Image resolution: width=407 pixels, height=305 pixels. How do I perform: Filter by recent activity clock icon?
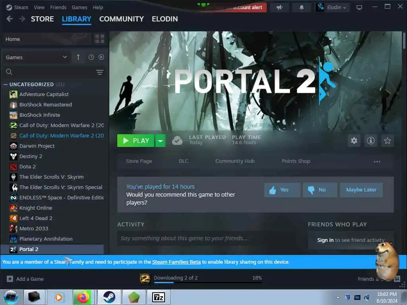pyautogui.click(x=91, y=57)
